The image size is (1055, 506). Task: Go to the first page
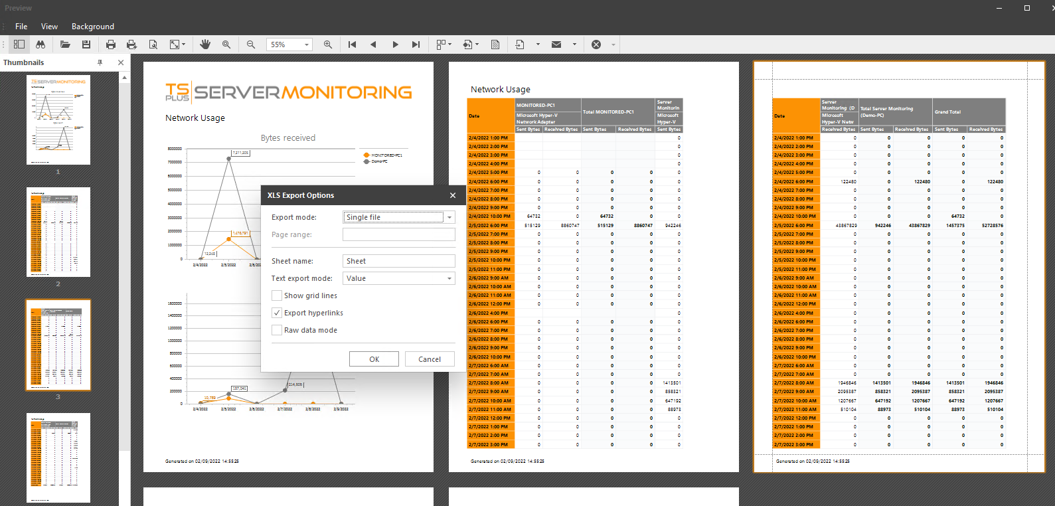[352, 44]
